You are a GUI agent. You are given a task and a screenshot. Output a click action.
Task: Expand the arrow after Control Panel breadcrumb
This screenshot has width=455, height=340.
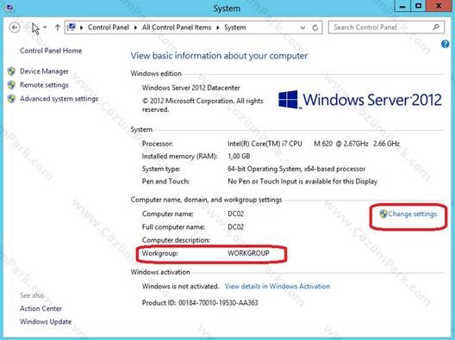[x=135, y=28]
